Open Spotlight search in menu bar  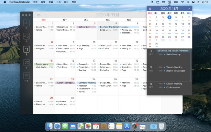188,2
